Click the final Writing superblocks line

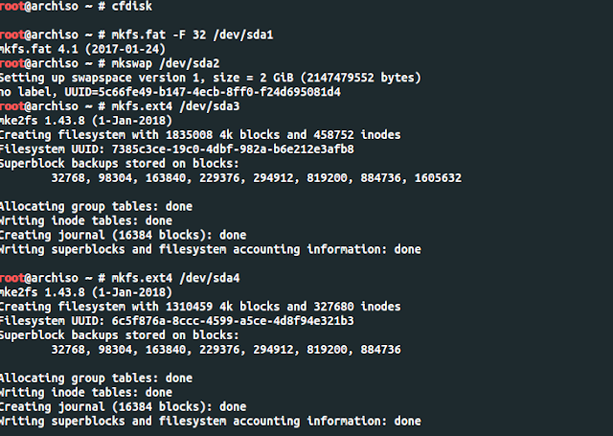210,422
